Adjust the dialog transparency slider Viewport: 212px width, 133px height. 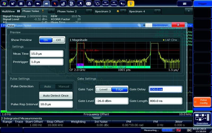148,25
